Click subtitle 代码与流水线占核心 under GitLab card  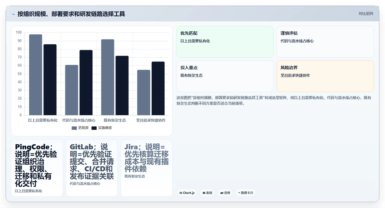(x=85, y=183)
